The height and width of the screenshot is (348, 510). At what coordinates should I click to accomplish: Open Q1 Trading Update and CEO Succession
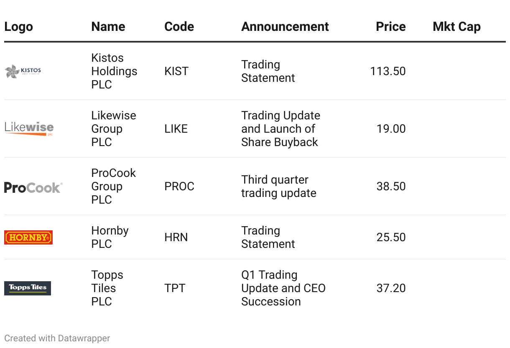coord(283,288)
